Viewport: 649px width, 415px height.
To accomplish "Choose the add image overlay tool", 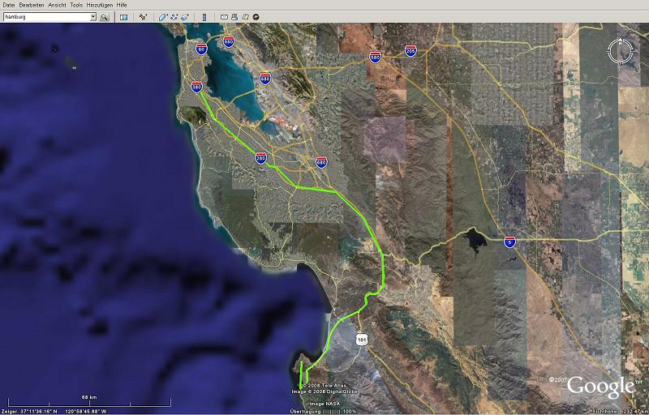I will (x=186, y=16).
